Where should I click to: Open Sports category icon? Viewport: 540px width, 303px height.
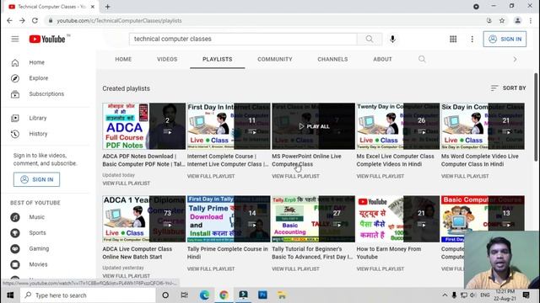point(15,233)
